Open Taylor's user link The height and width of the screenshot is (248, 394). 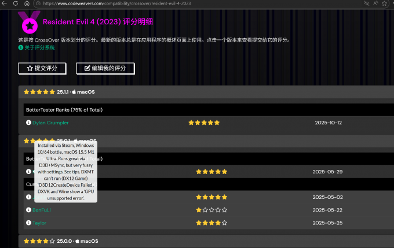pyautogui.click(x=39, y=223)
